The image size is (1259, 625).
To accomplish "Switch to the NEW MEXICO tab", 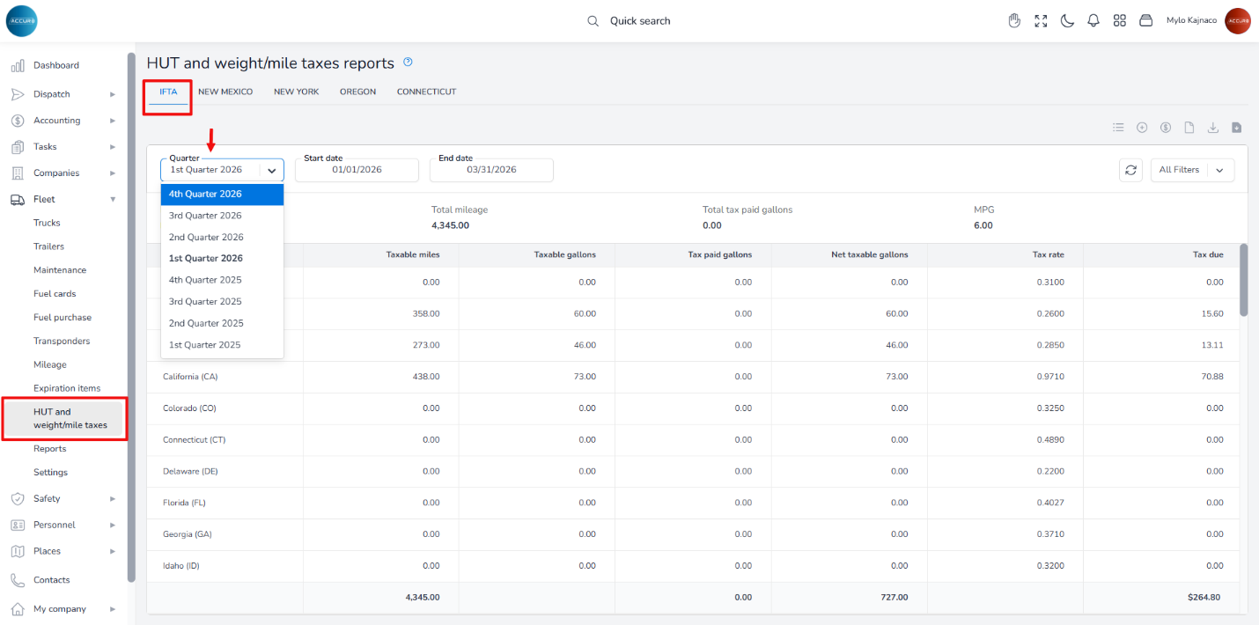I will [x=225, y=92].
